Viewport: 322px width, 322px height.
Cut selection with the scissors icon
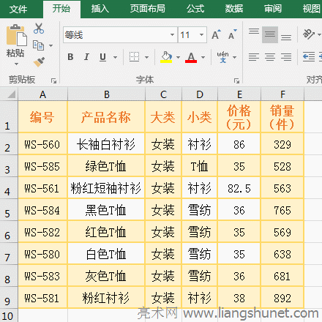point(39,29)
